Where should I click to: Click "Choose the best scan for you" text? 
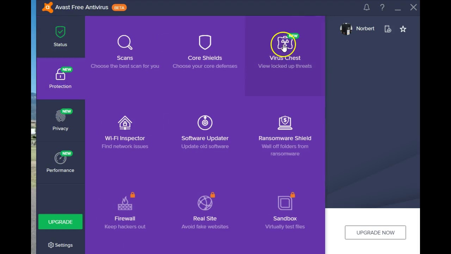(125, 66)
